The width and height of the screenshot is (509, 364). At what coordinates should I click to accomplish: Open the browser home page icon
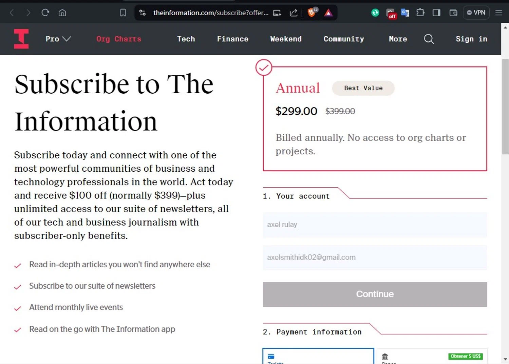[62, 13]
